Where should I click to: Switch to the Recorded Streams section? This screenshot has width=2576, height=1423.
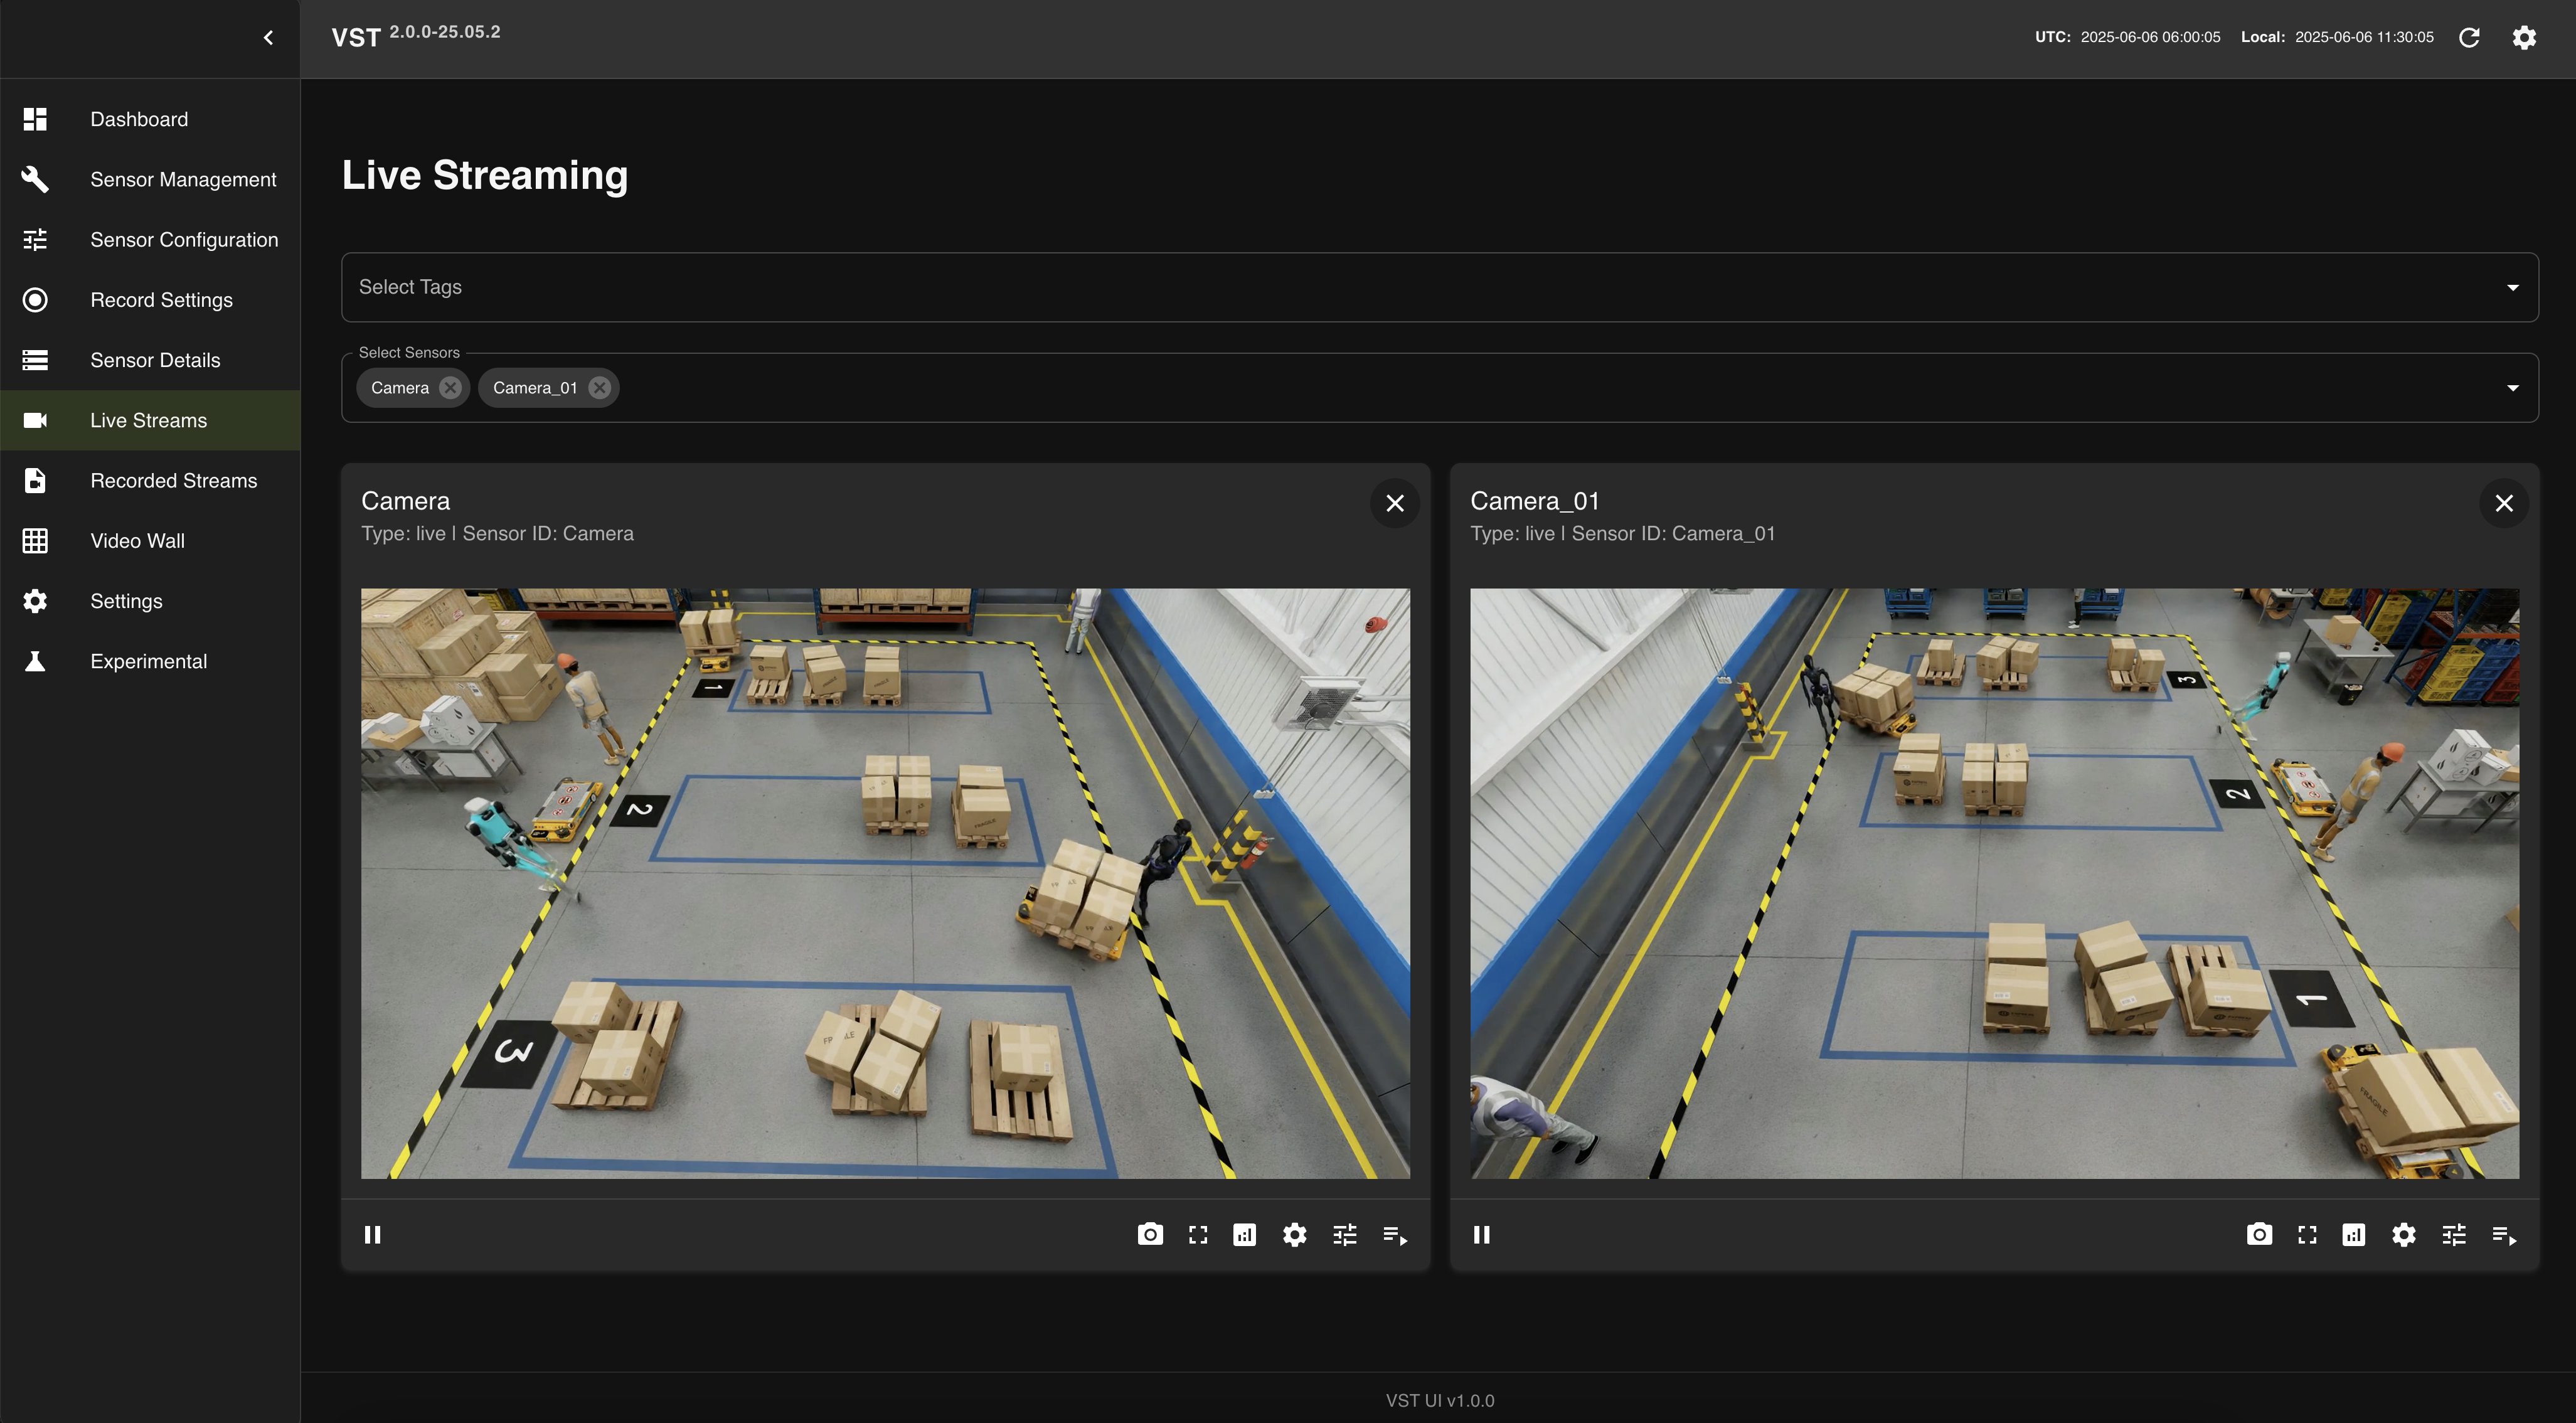pyautogui.click(x=173, y=480)
